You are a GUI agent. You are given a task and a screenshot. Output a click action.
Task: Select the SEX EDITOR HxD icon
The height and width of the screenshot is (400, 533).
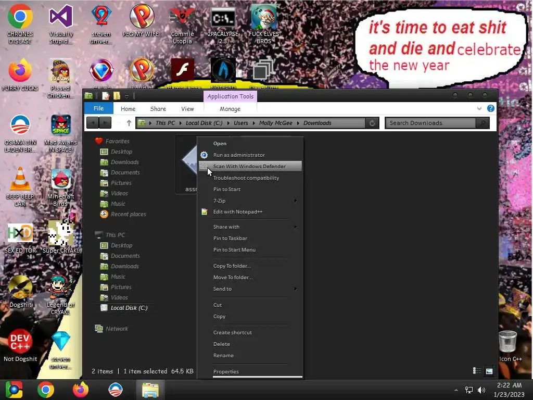(x=20, y=238)
